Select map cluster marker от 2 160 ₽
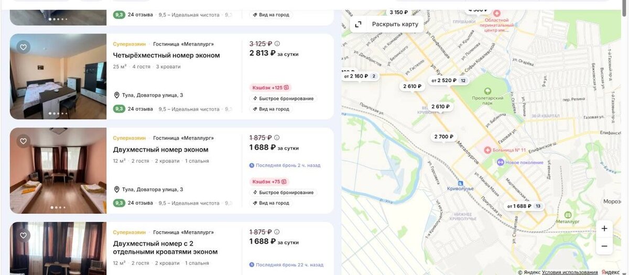629x275 pixels. tap(360, 76)
